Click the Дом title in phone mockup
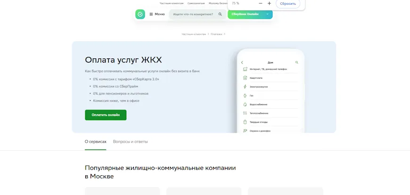The width and height of the screenshot is (410, 195). [271, 63]
